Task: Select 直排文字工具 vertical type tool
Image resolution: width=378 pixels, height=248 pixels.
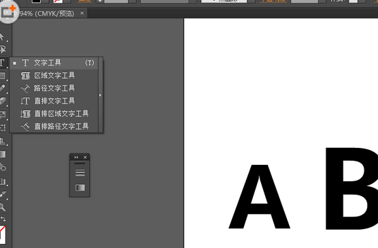Action: click(x=54, y=101)
